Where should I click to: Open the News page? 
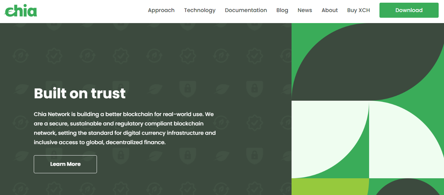(x=305, y=10)
